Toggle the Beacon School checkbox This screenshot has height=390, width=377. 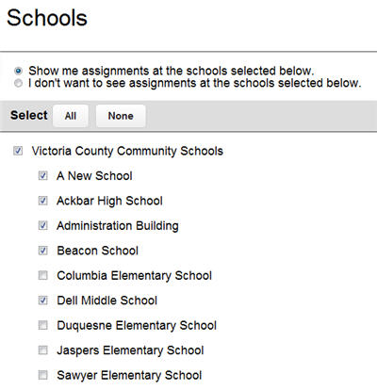[x=43, y=251]
